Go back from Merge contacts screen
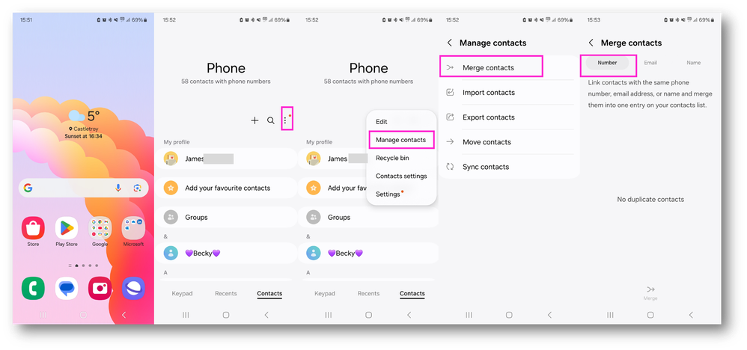 591,43
